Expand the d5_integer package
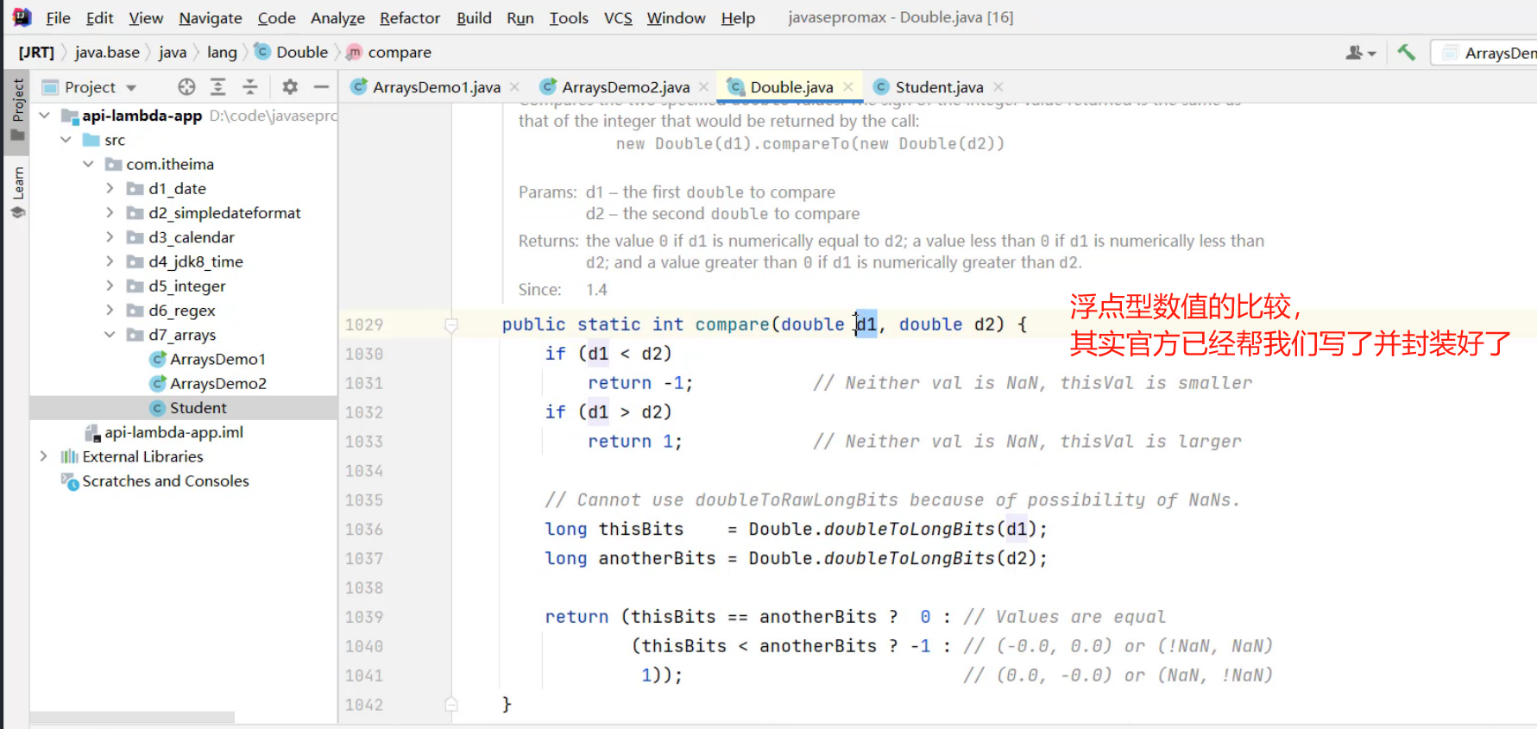Viewport: 1537px width, 729px height. 110,286
